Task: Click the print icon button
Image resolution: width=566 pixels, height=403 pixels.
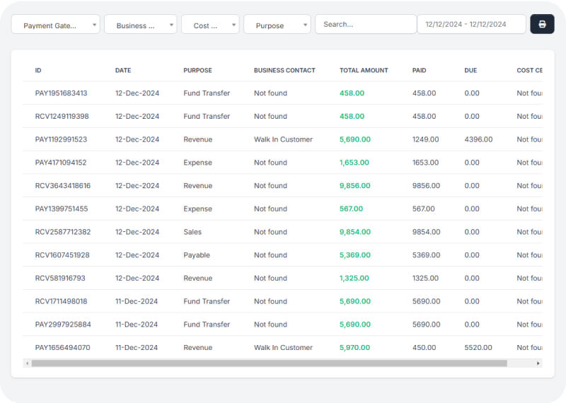Action: coord(542,24)
